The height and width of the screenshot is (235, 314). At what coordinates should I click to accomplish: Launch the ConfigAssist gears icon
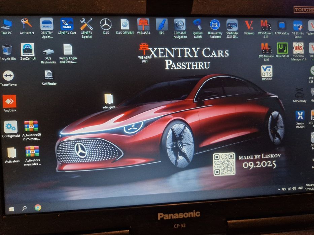(x=11, y=129)
